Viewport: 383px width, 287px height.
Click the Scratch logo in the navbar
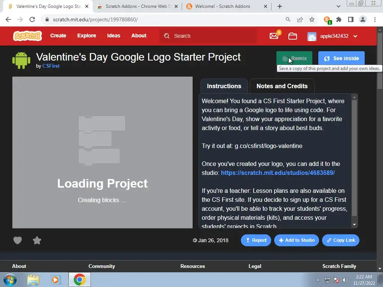coord(27,36)
